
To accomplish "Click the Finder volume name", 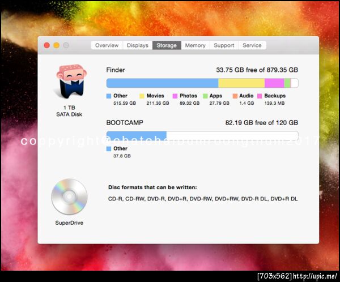I will coord(116,70).
